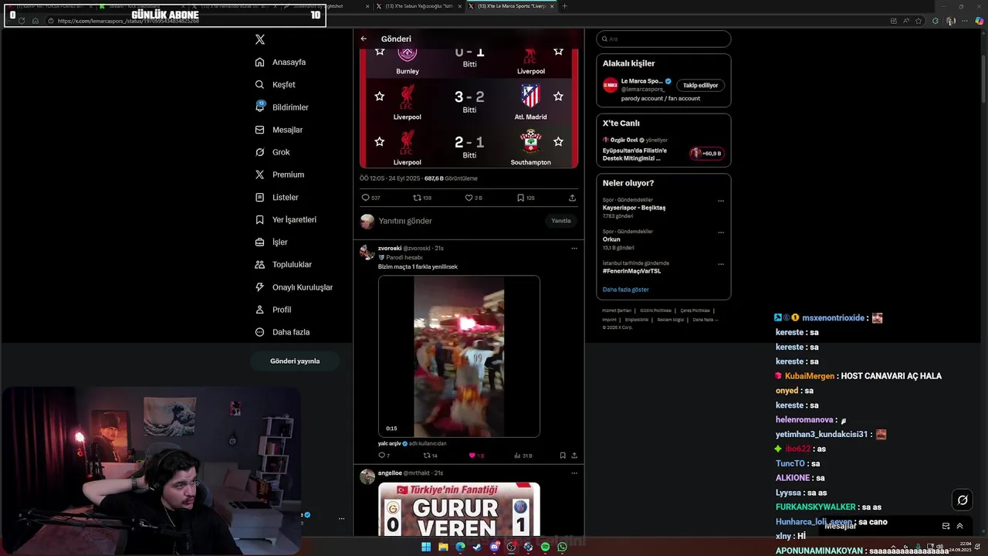Favorite Southampton star in match row
This screenshot has width=988, height=556.
558,142
